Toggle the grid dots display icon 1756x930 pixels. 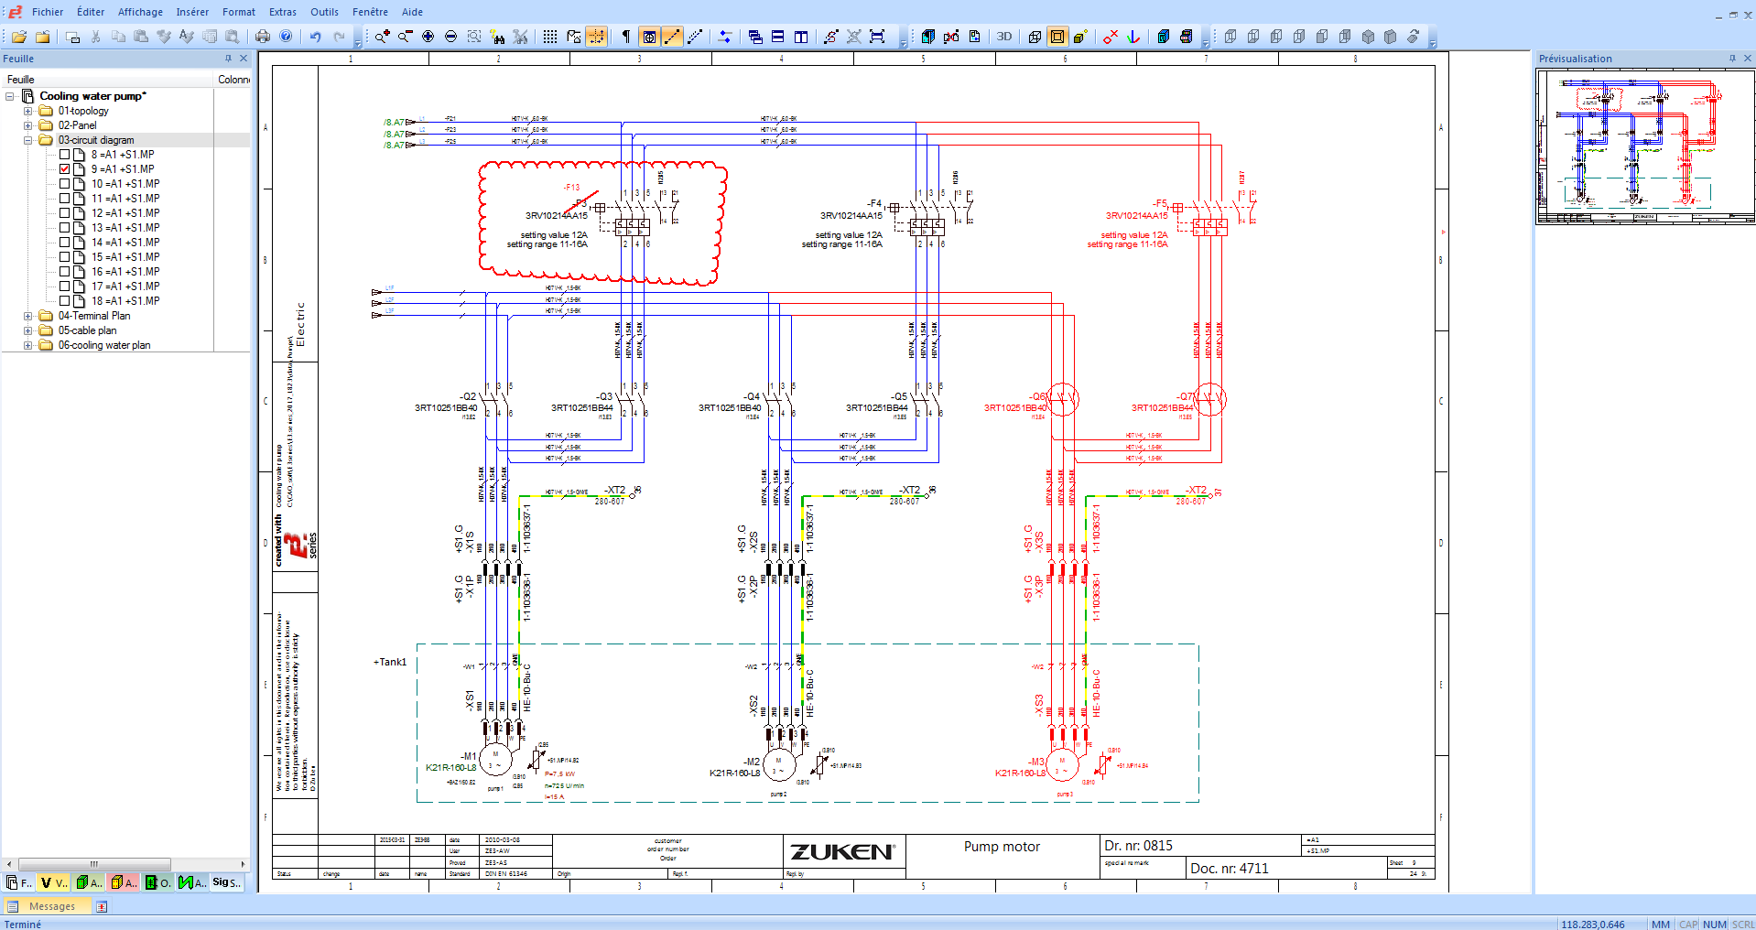[x=549, y=37]
